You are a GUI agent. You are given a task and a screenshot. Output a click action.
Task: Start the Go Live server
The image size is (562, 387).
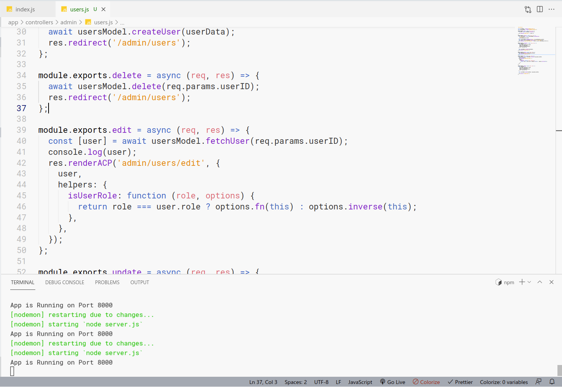click(x=393, y=382)
